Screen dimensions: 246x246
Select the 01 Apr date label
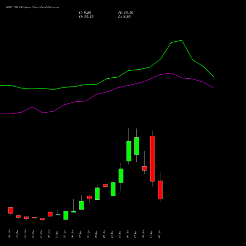tap(57, 234)
